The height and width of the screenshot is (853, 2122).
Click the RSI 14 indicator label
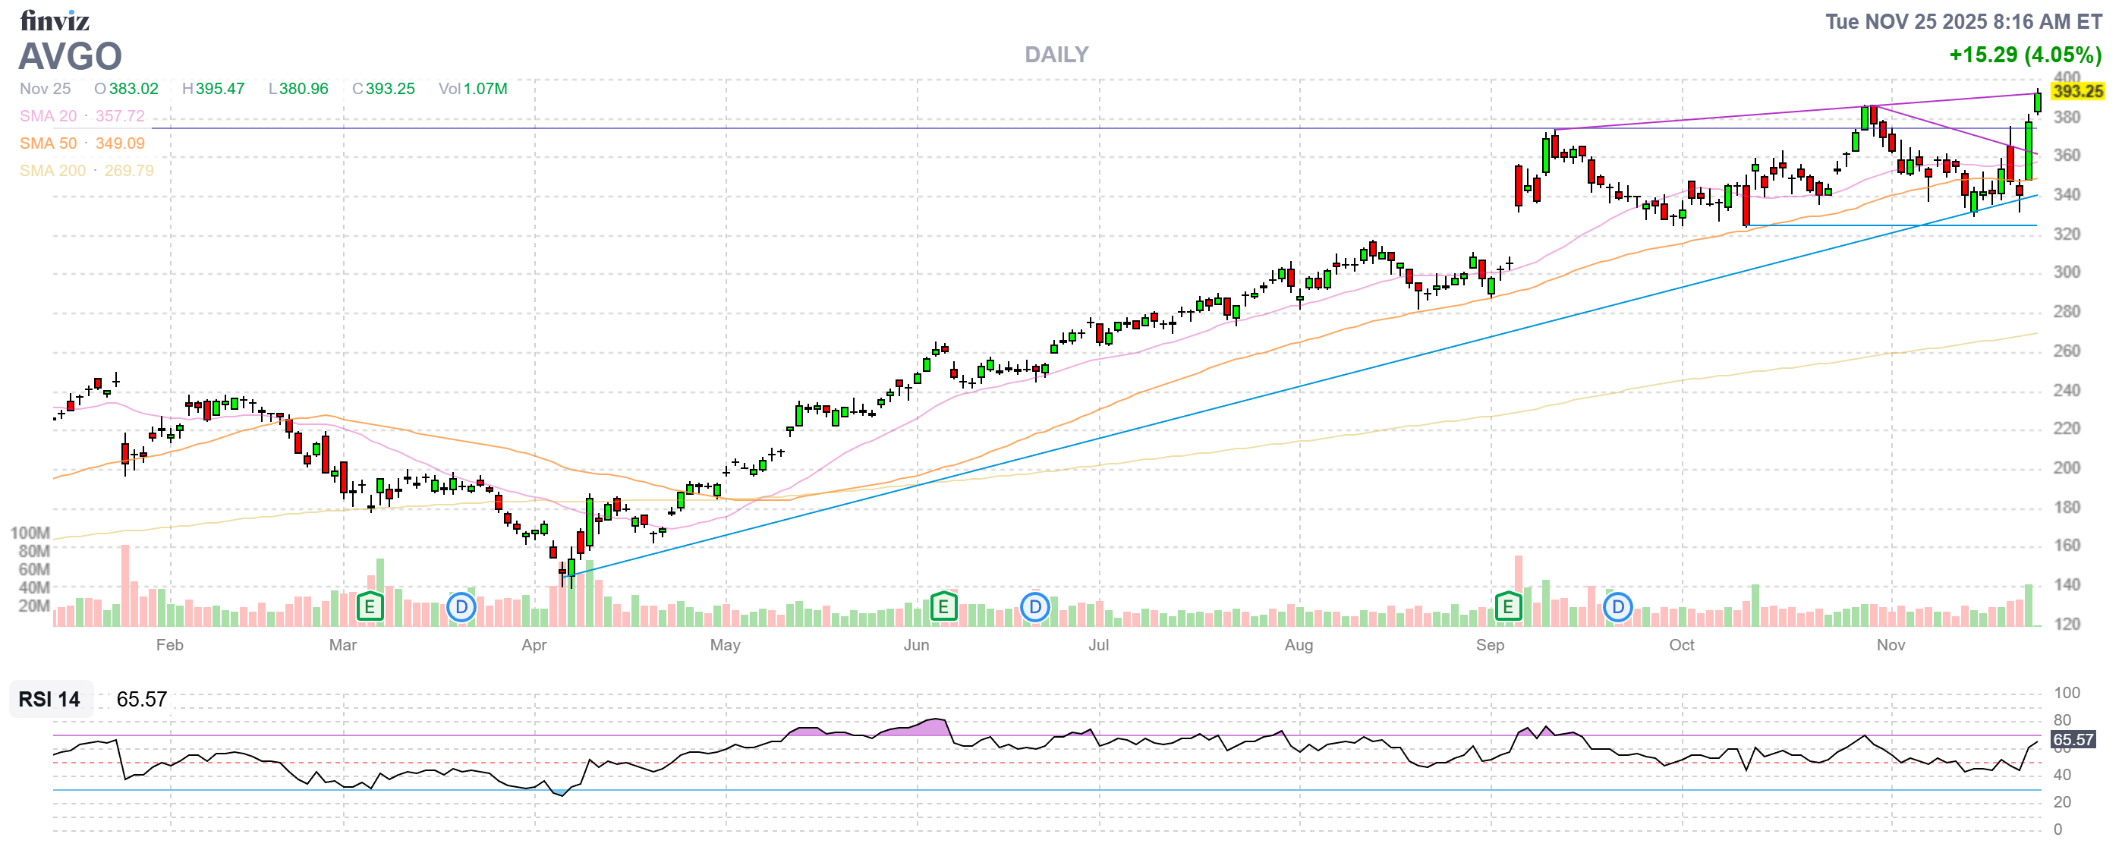pos(49,699)
